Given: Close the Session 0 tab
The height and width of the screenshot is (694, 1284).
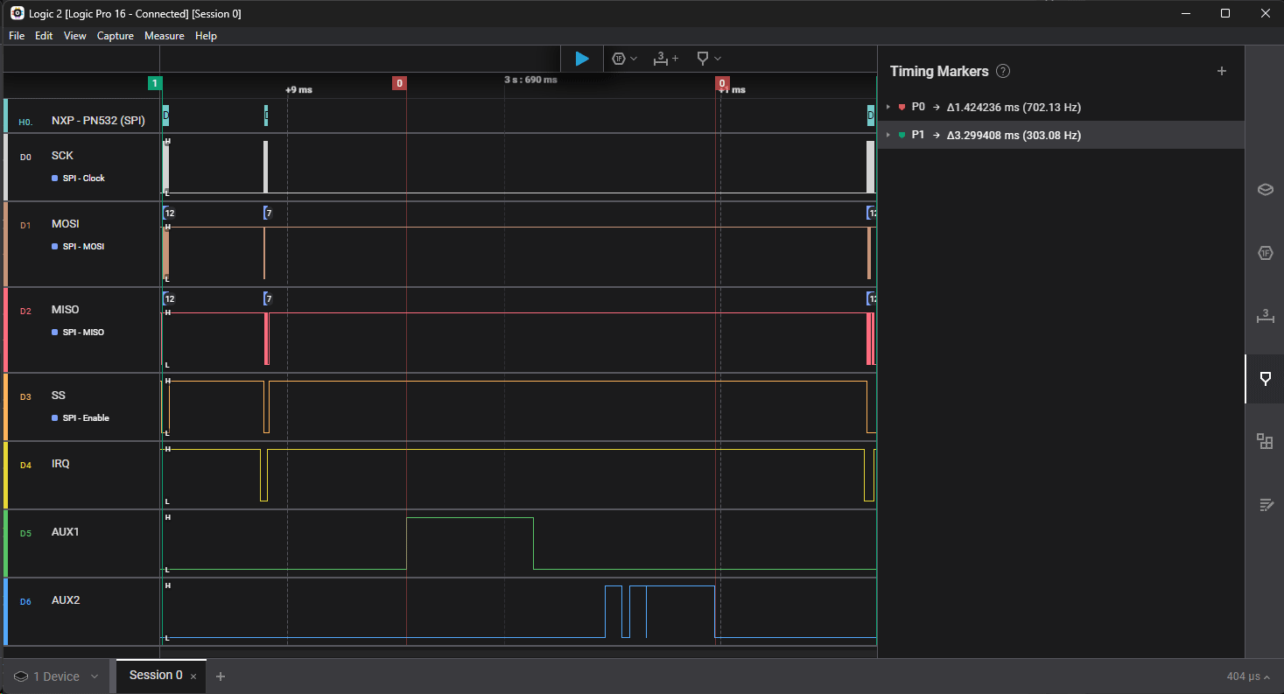Looking at the screenshot, I should (193, 676).
